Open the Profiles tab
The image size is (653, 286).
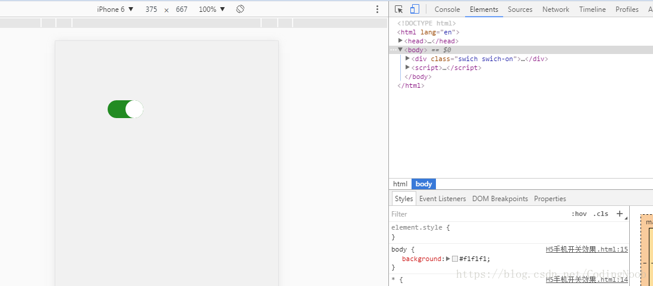click(627, 9)
